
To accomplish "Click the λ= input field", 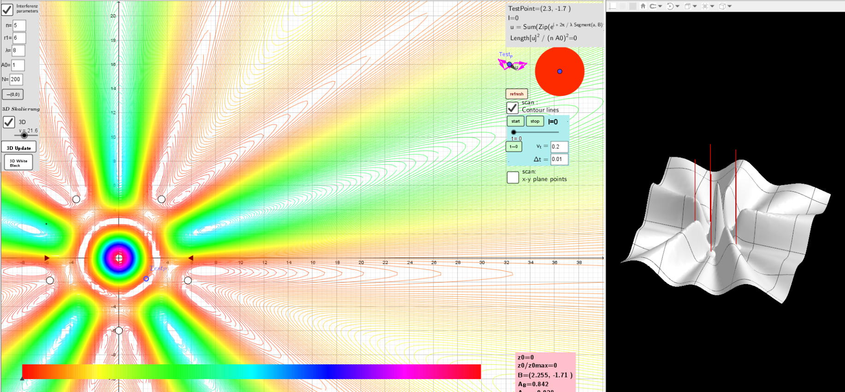I will [18, 50].
